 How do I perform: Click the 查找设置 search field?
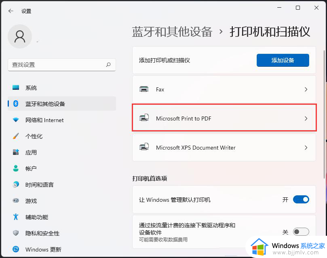pos(62,65)
